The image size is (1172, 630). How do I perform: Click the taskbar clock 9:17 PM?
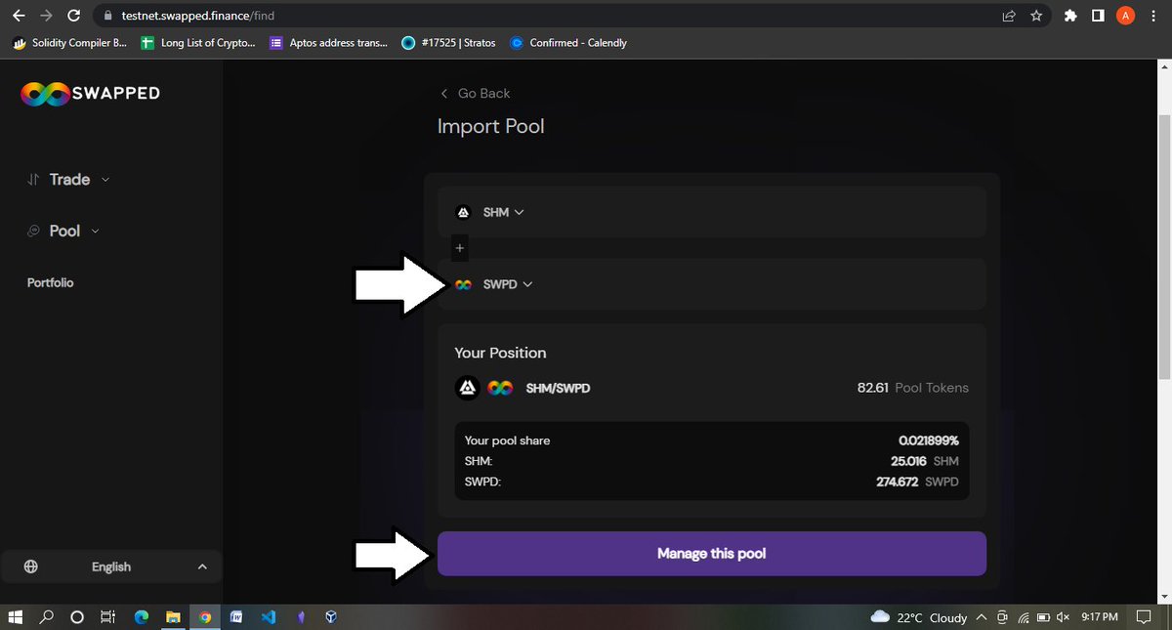pos(1100,617)
